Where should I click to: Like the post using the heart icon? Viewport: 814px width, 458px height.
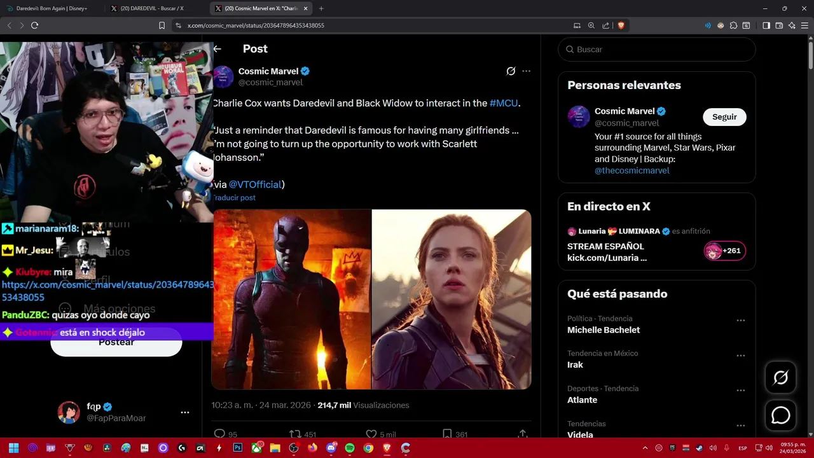[x=371, y=434]
